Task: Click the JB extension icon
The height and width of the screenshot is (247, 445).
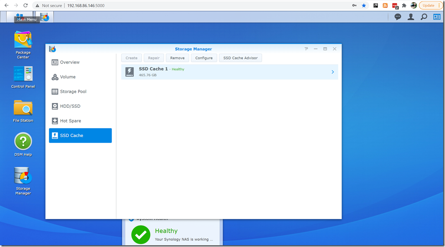Action: pyautogui.click(x=375, y=5)
